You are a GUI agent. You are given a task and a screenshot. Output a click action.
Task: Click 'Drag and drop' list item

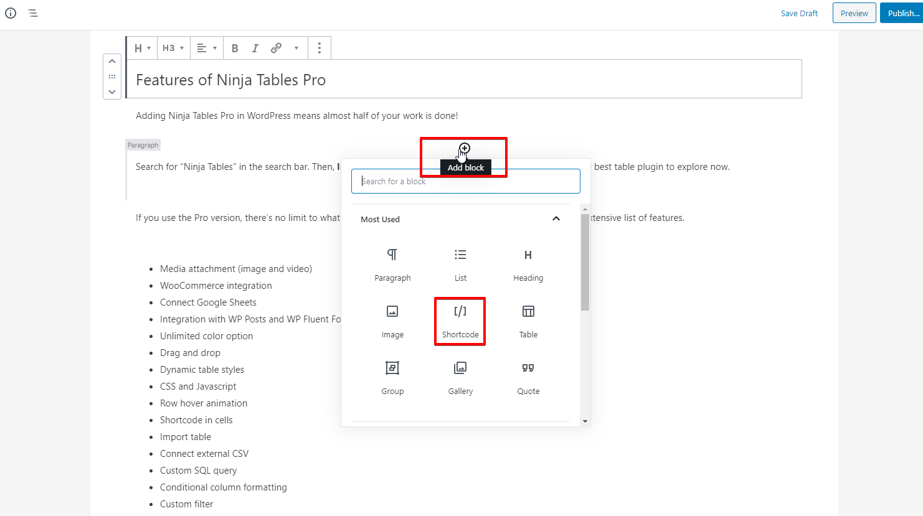(190, 353)
